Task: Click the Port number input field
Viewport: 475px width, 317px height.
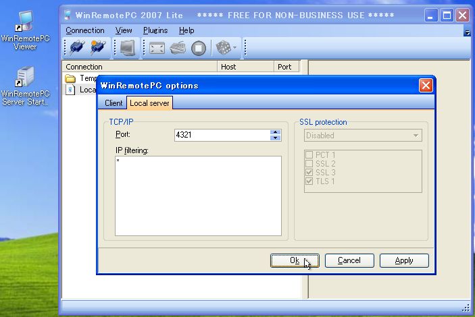Action: click(x=222, y=135)
